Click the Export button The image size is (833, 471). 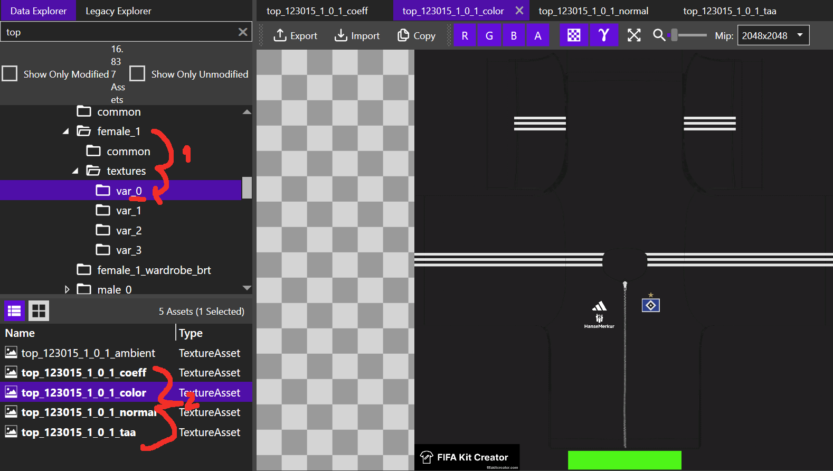coord(295,36)
